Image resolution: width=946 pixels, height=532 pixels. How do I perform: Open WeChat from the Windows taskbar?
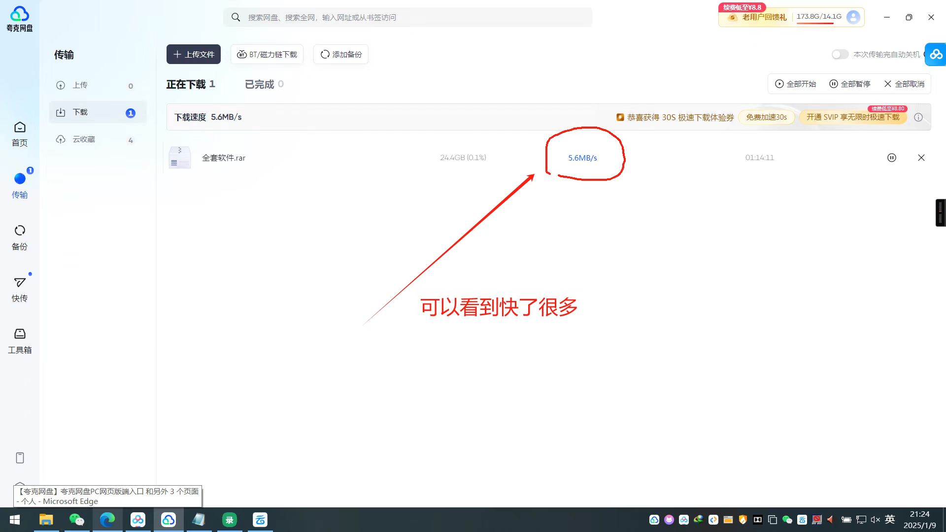click(x=76, y=520)
